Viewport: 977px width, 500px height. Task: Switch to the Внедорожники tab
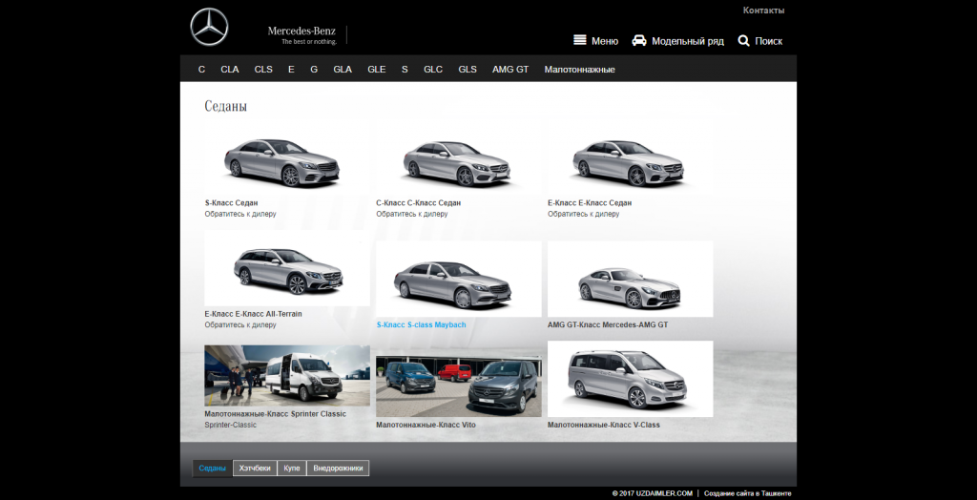tap(338, 469)
